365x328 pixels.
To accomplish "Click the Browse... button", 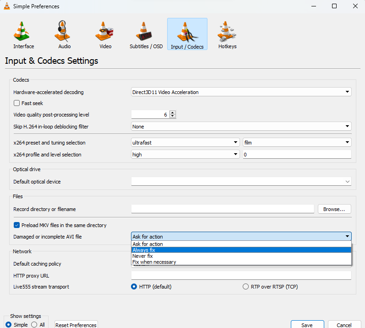I will coord(334,209).
